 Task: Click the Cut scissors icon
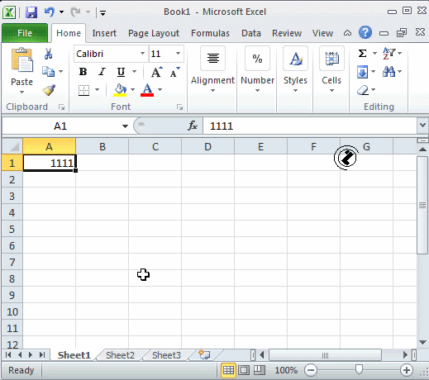click(x=48, y=54)
